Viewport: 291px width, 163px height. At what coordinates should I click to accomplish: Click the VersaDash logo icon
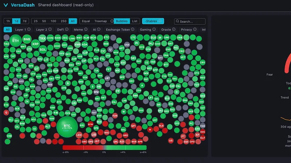coord(6,5)
